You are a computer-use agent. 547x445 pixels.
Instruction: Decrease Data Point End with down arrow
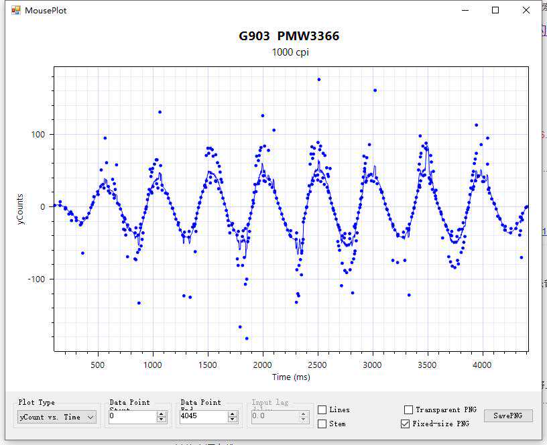pos(233,420)
